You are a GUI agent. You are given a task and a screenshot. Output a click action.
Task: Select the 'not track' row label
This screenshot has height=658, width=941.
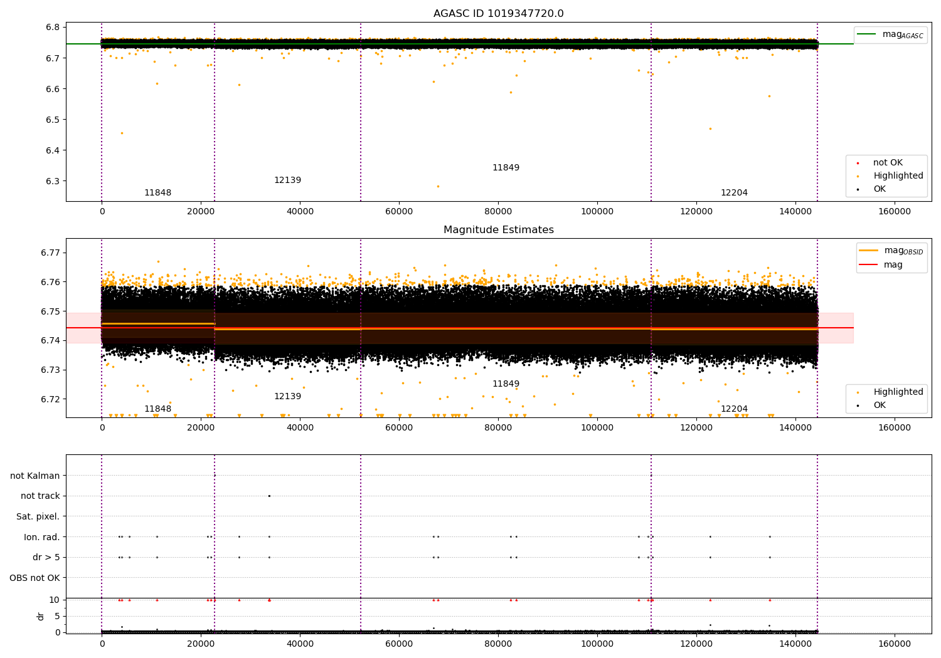(x=40, y=496)
